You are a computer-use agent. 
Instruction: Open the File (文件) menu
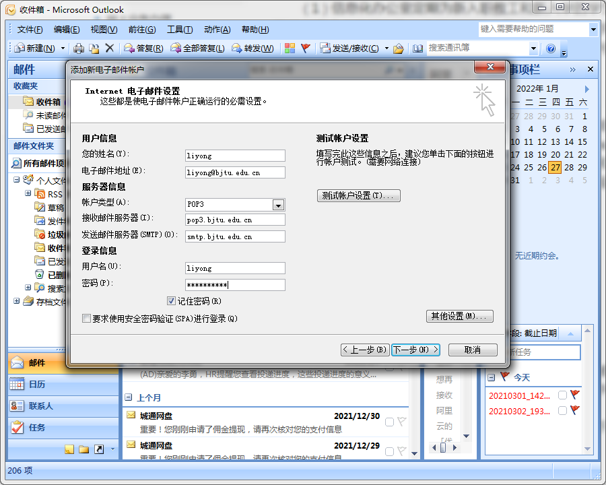click(30, 30)
